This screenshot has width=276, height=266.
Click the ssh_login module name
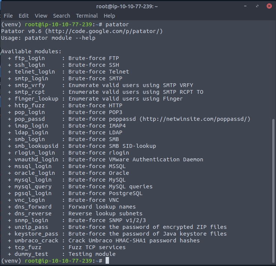(30, 65)
